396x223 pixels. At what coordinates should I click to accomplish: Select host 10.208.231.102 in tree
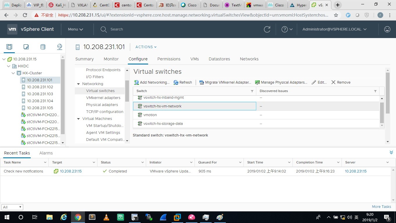tap(40, 87)
